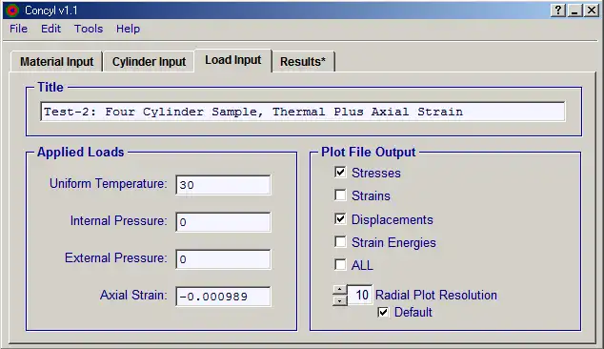Minimize the Concyl window

click(x=574, y=10)
